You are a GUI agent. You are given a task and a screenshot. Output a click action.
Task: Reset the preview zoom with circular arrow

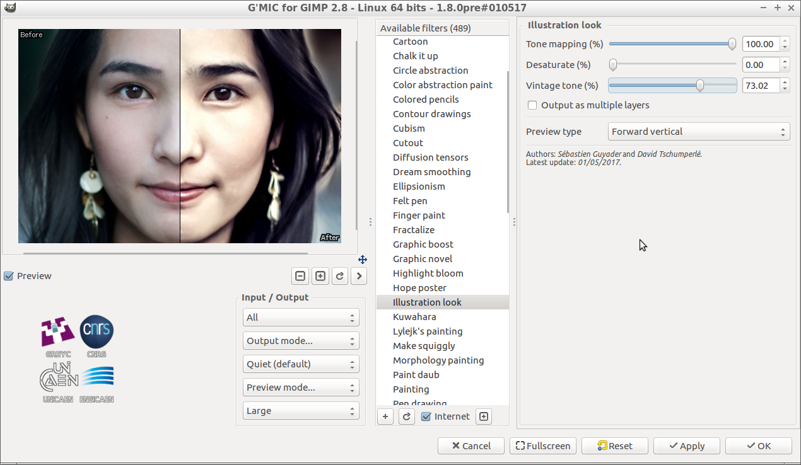tap(339, 276)
